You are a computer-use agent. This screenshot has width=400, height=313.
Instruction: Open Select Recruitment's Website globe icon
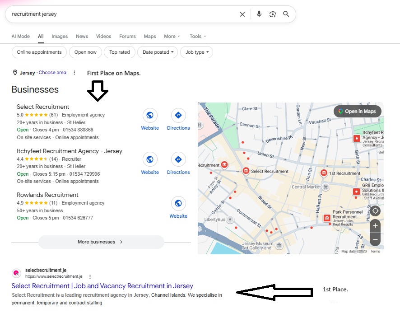coord(150,115)
